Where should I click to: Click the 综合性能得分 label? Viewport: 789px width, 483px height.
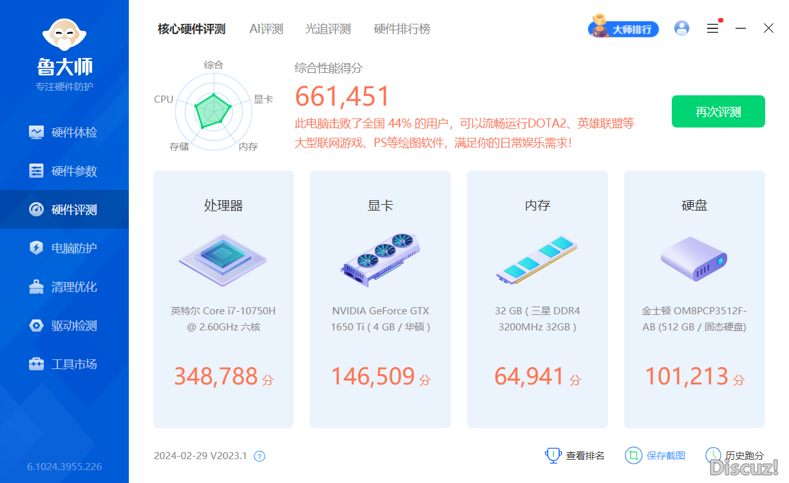click(x=328, y=68)
